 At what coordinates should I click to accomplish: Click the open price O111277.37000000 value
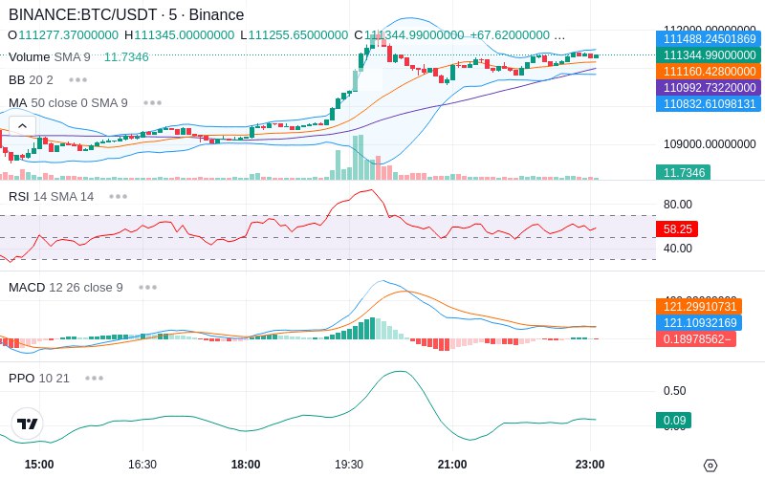[63, 35]
